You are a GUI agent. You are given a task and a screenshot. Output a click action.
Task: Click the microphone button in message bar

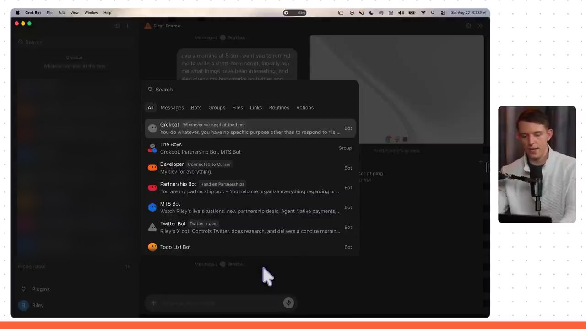[x=288, y=302]
